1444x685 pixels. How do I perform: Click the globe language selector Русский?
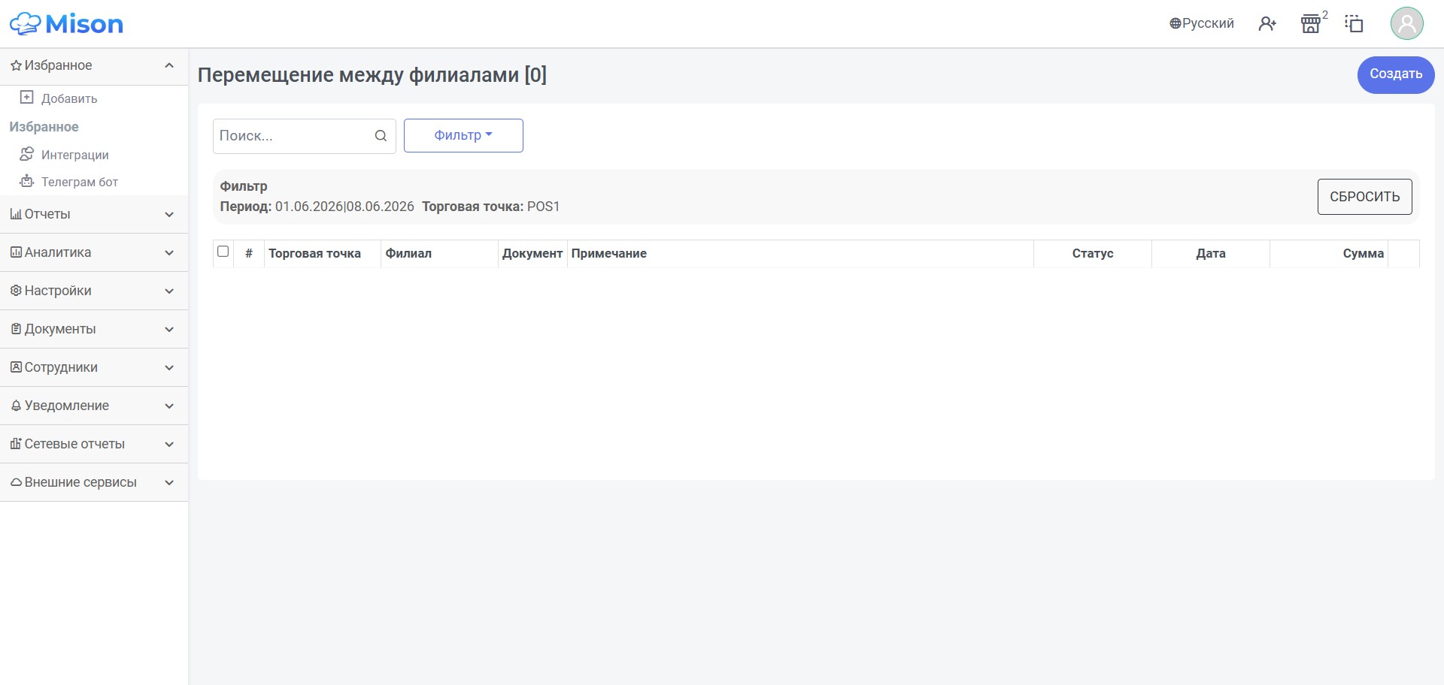coord(1201,23)
